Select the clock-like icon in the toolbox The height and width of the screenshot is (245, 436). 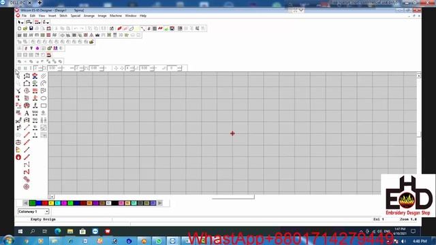(27, 91)
